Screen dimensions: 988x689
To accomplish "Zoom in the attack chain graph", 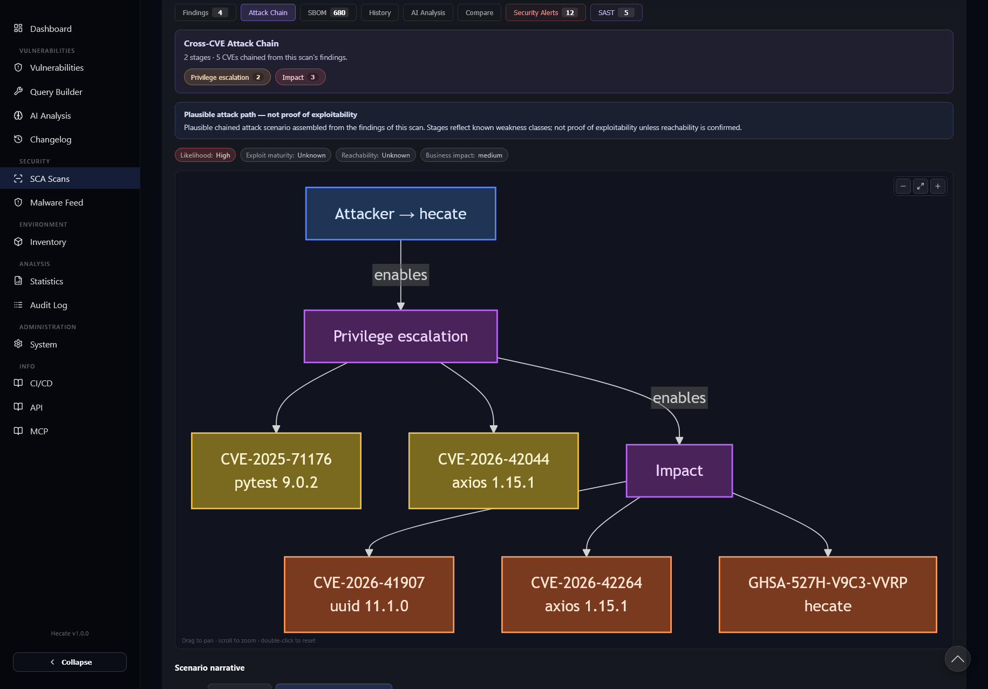I will pos(938,186).
